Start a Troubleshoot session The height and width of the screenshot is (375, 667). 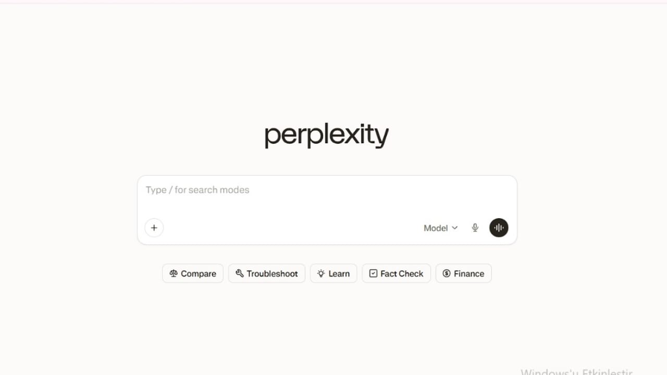[x=267, y=273]
